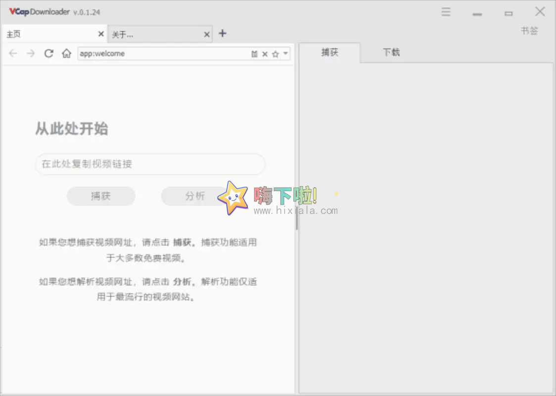Open the home page via home icon
Viewport: 556px width, 396px height.
pos(66,53)
